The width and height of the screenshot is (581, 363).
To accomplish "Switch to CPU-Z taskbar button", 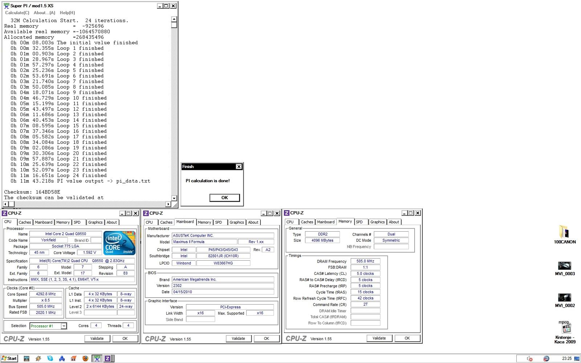I will [108, 358].
